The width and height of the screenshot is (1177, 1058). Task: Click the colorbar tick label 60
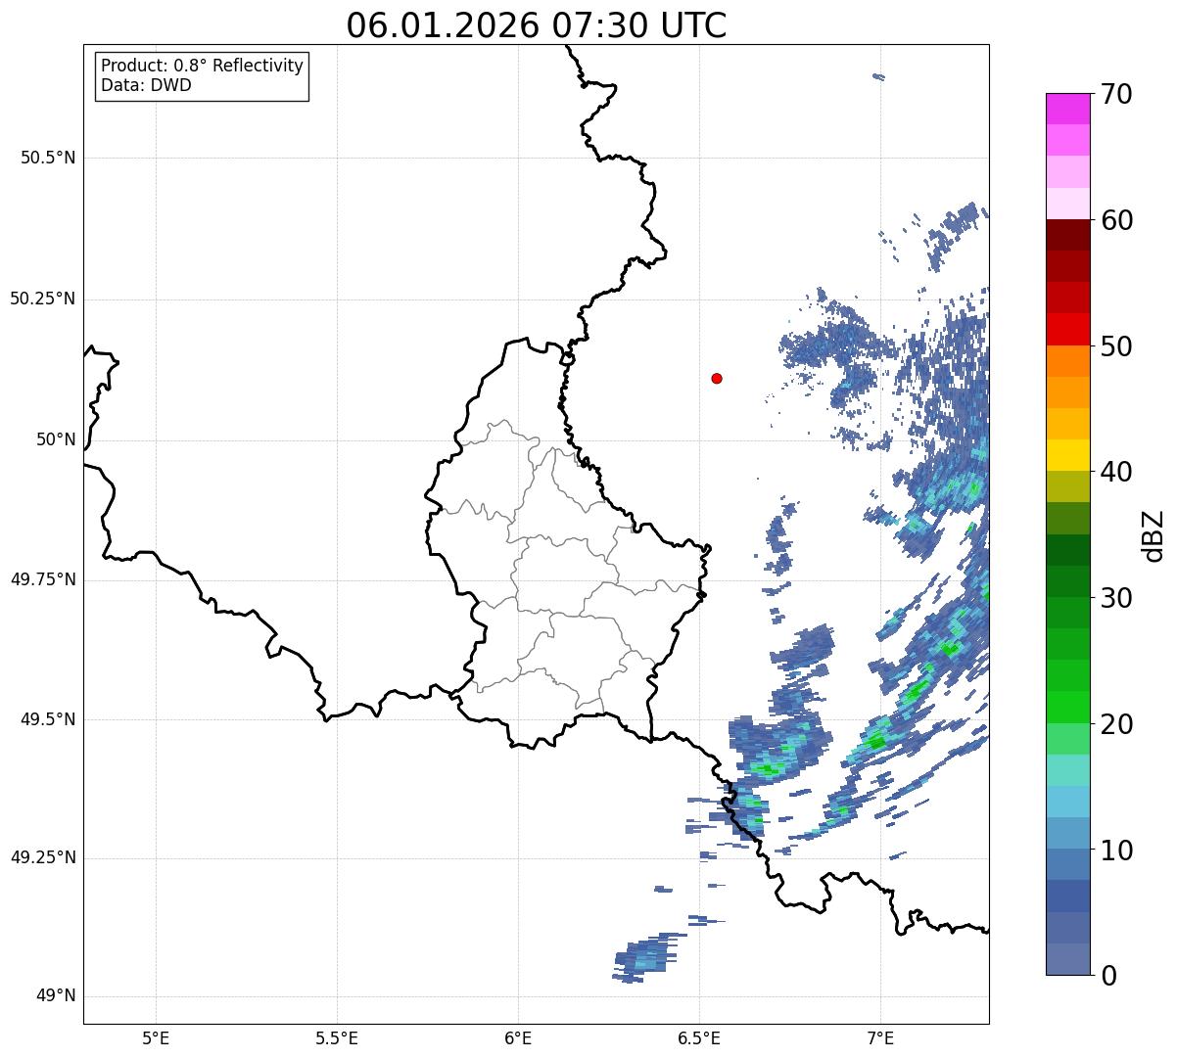point(1116,220)
